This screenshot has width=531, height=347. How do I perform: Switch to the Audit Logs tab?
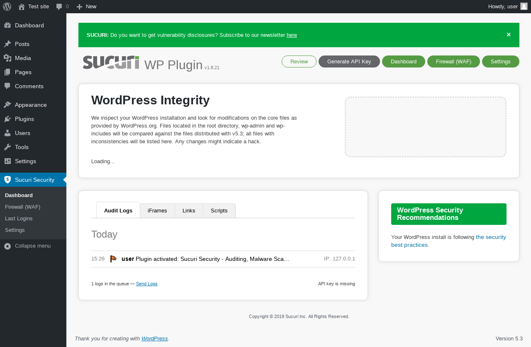point(118,210)
